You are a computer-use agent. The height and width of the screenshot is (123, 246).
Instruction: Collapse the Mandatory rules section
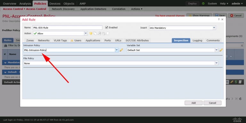(x=5, y=63)
